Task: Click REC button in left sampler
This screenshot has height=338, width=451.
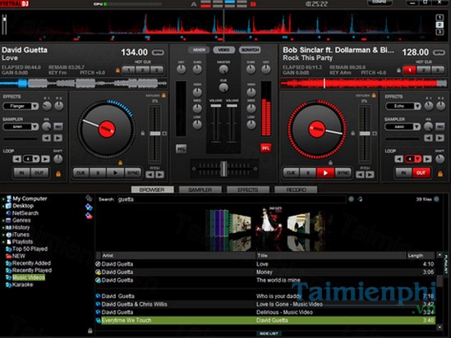Action: [x=58, y=126]
